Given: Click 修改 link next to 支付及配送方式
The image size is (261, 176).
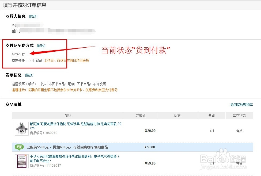Looking at the screenshot, I should tap(41, 46).
